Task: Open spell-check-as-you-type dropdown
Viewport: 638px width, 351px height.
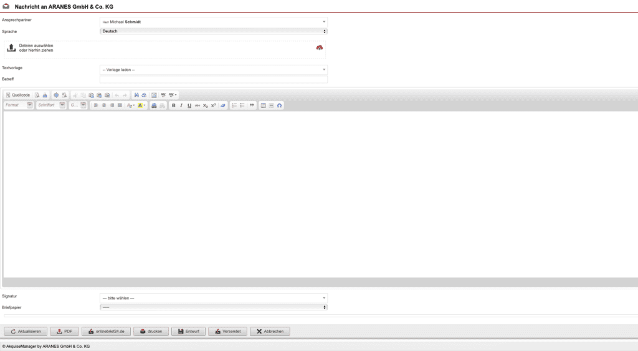Action: pos(173,95)
